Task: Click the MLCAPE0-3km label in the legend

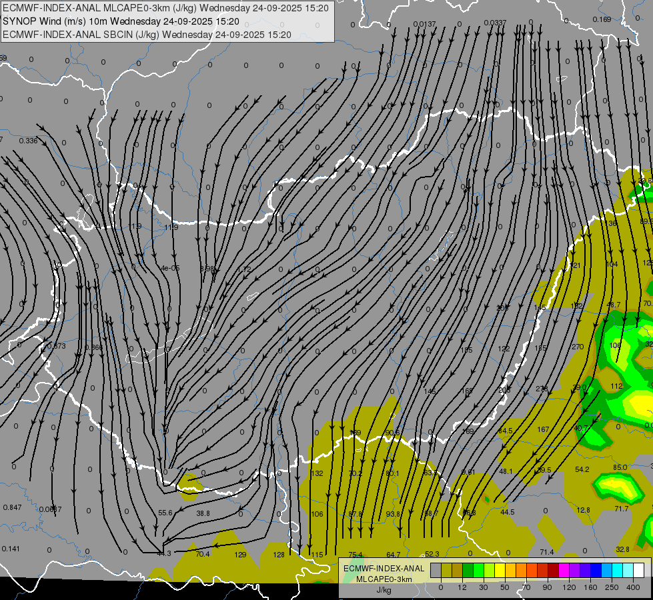Action: (x=384, y=579)
